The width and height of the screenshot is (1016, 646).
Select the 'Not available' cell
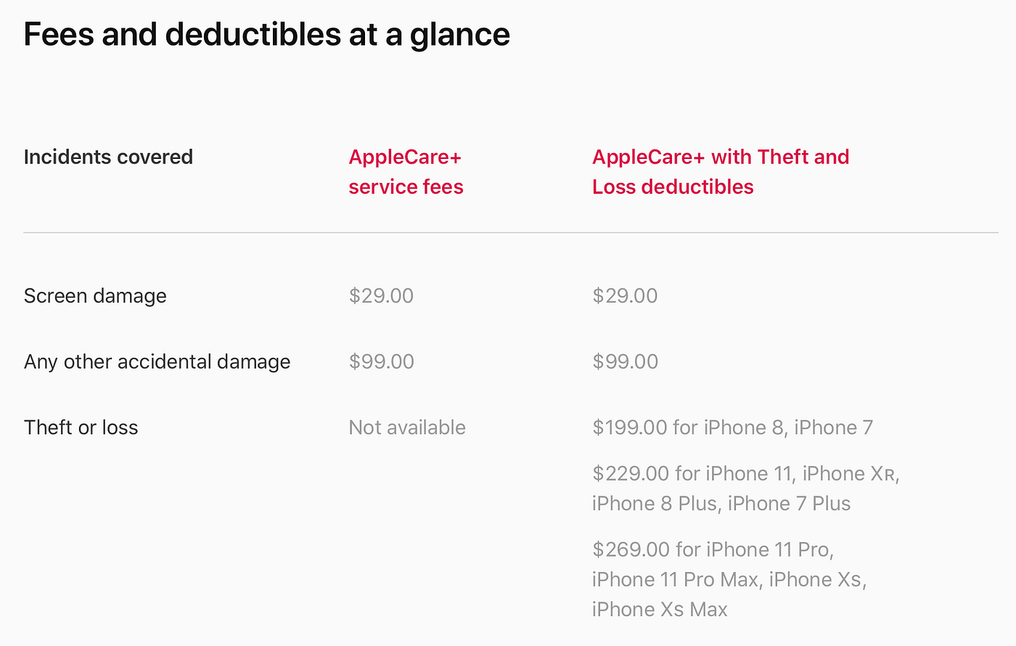tap(407, 428)
